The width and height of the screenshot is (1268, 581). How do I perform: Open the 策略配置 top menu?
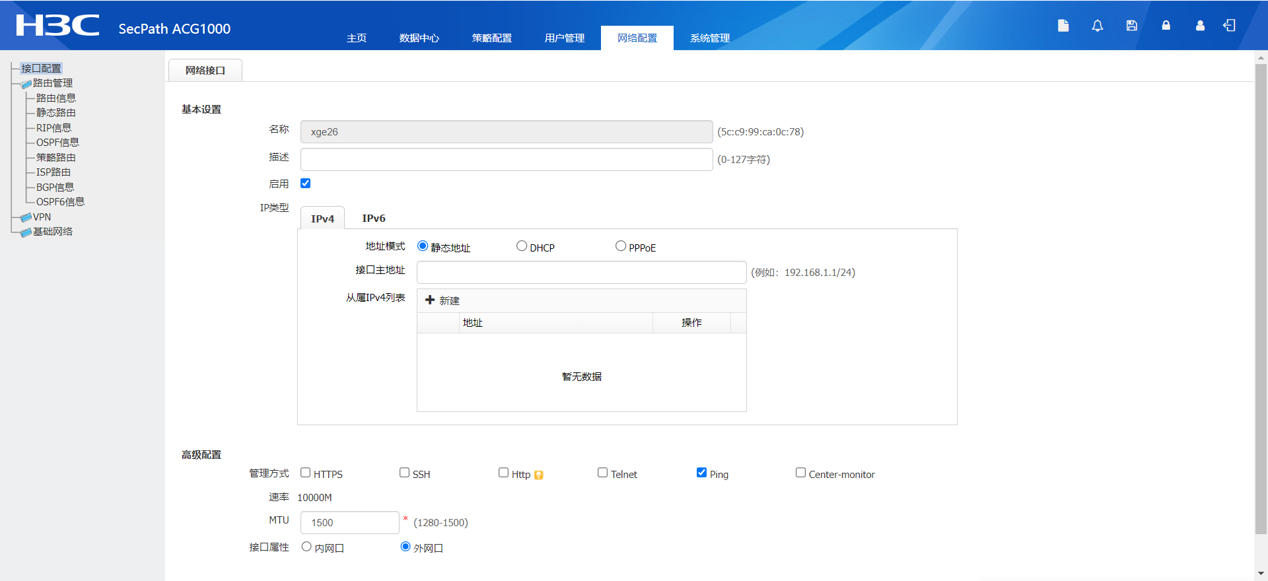(x=492, y=38)
